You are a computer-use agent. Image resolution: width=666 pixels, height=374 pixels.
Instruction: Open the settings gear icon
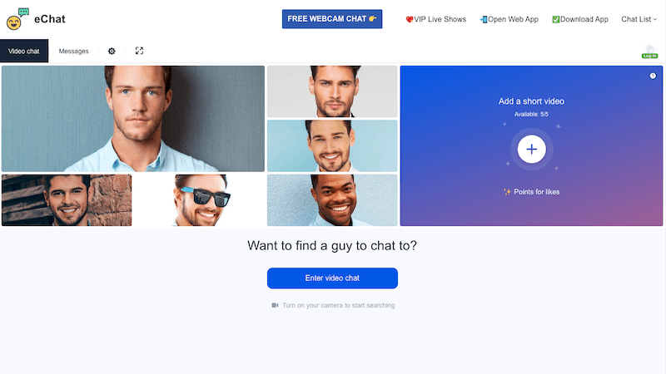click(112, 51)
